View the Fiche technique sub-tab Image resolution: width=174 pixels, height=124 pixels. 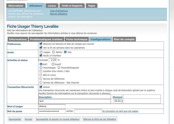pos(77,39)
